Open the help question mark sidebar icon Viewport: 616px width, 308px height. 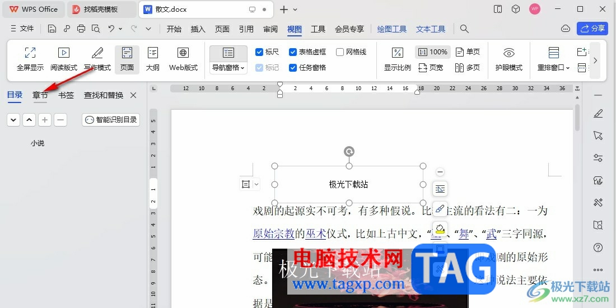click(598, 248)
